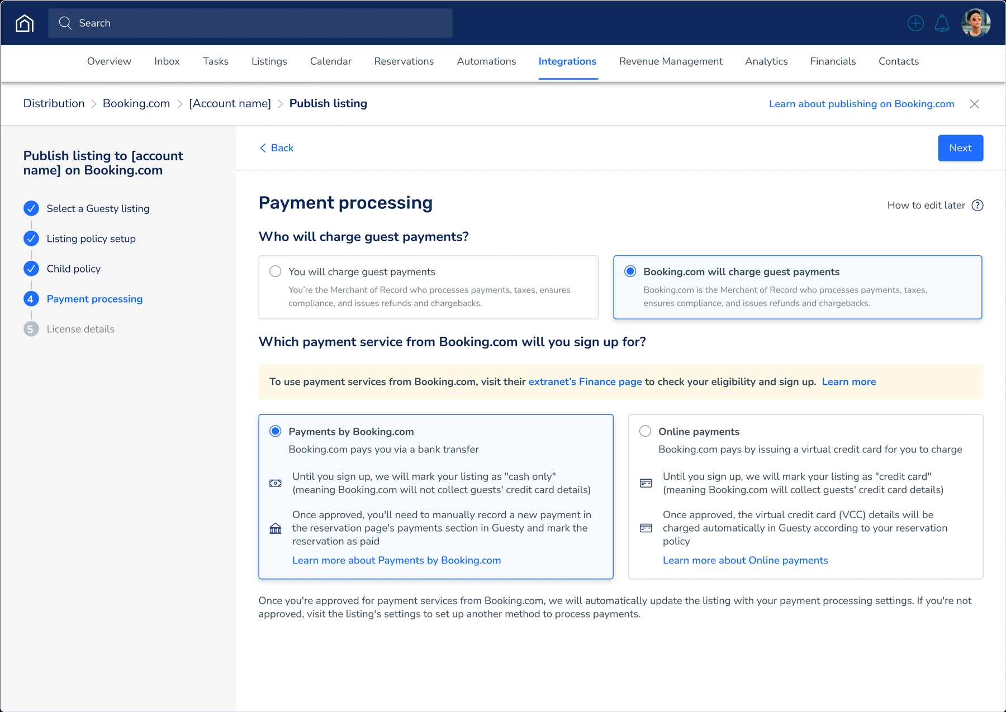
Task: Go to the Integrations tab
Action: click(567, 61)
